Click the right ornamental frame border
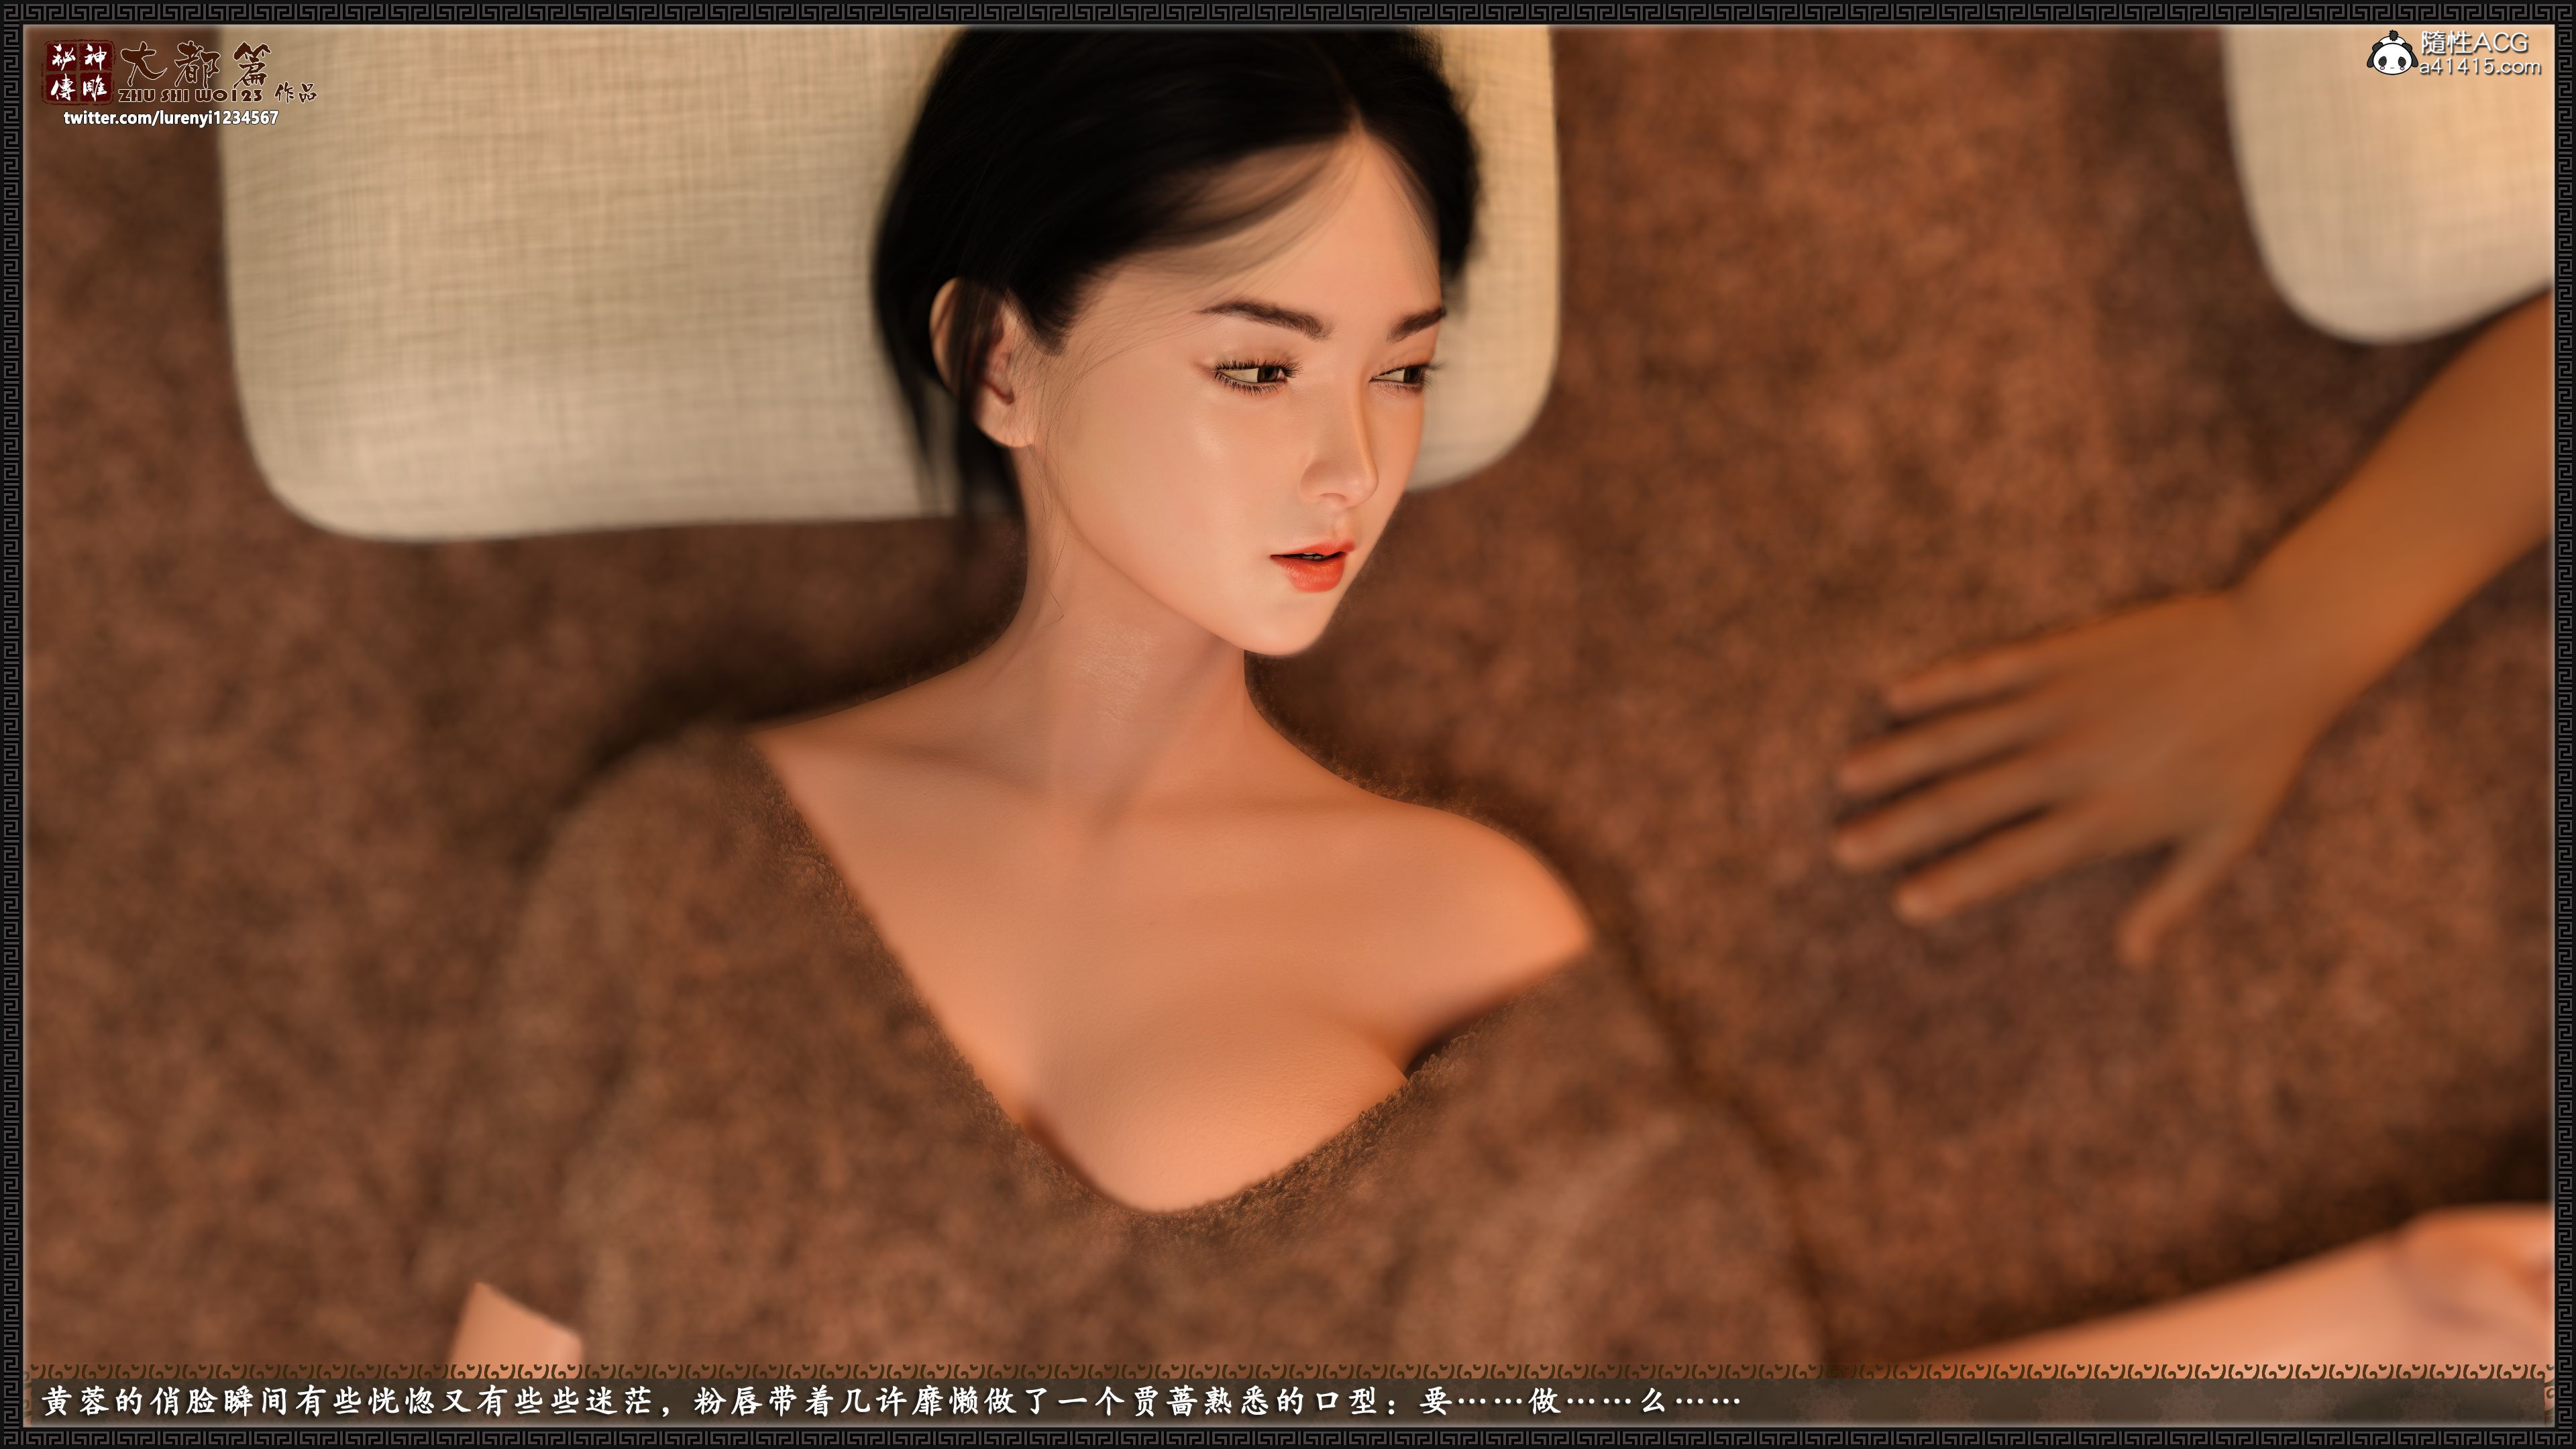Image resolution: width=2576 pixels, height=1449 pixels. click(x=2565, y=724)
